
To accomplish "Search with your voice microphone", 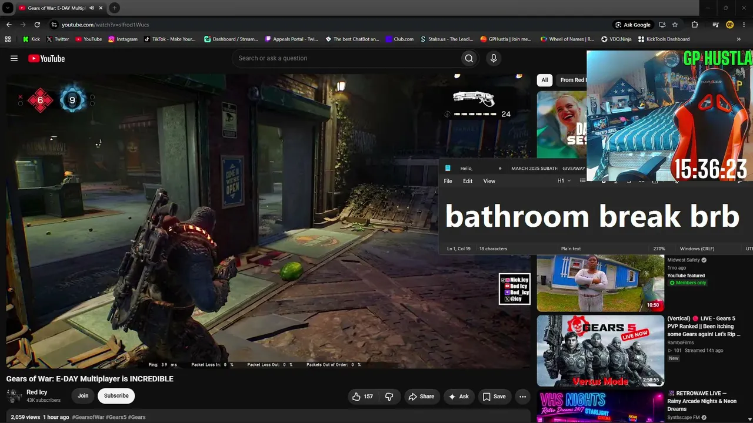I will point(494,58).
